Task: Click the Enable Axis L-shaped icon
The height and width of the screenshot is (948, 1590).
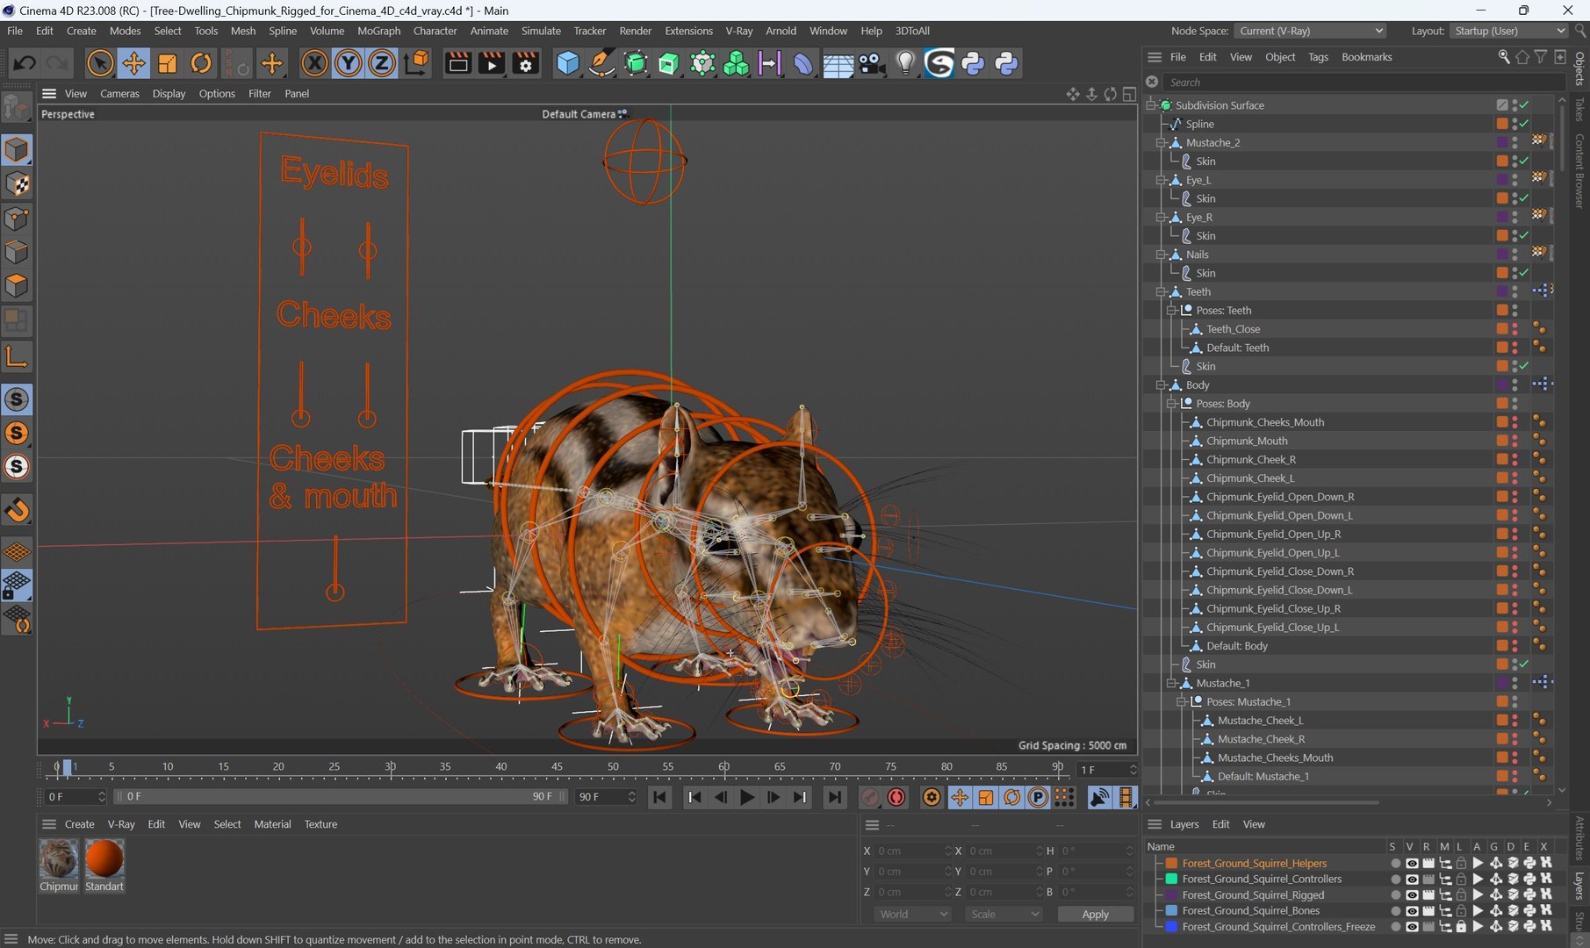Action: pos(17,356)
